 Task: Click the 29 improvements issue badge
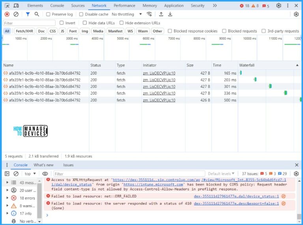[x=282, y=174]
